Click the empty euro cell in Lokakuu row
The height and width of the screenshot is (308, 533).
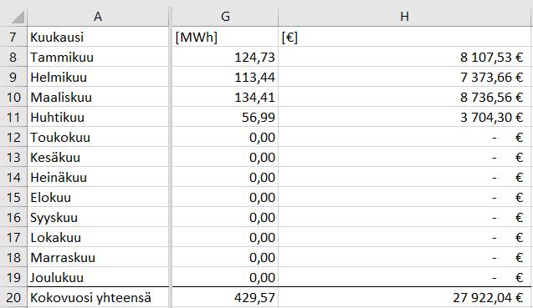pos(404,237)
